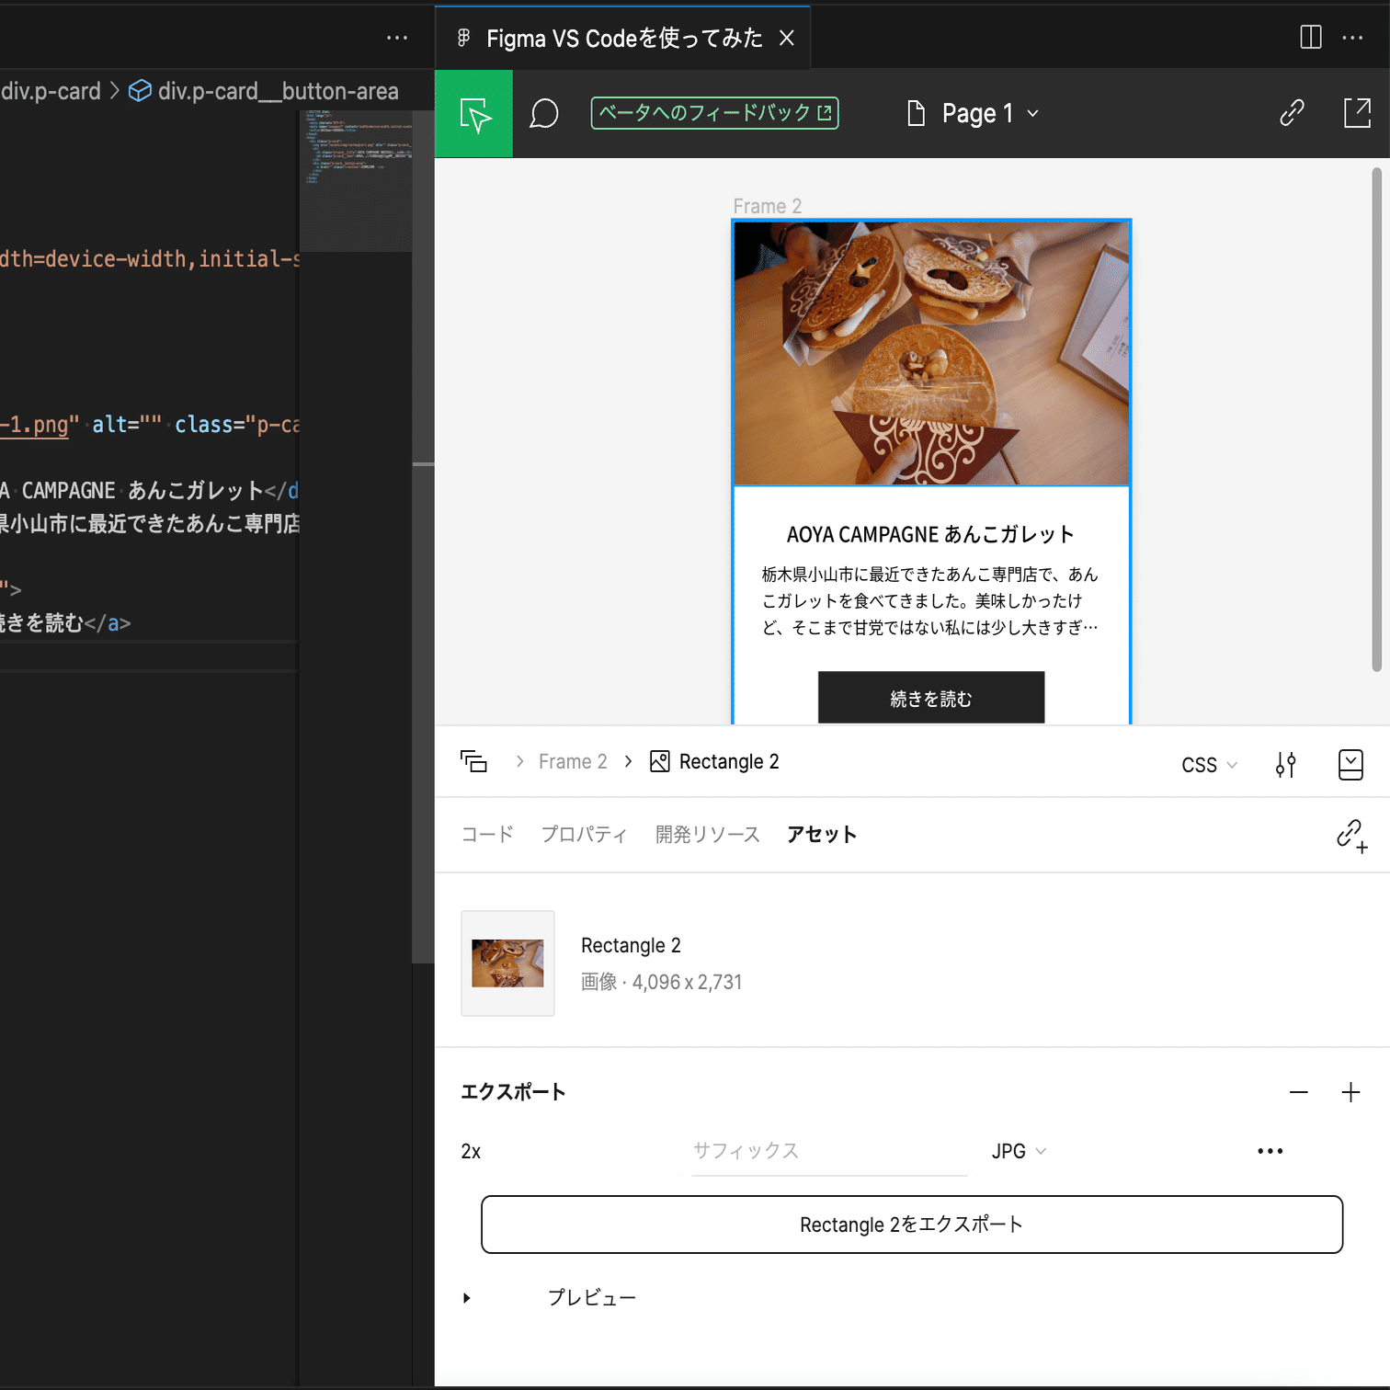Click div.p-card__button-area breadcrumb
This screenshot has width=1390, height=1390.
point(278,91)
